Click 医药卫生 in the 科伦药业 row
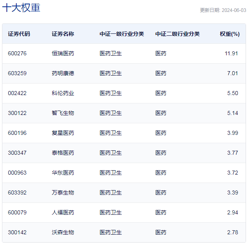This screenshot has height=245, width=248. pyautogui.click(x=110, y=93)
